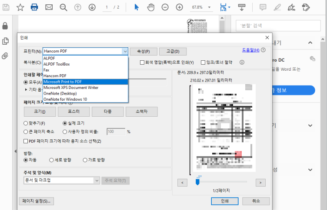Select the 큰 페이지 축소 radio

tap(26, 132)
